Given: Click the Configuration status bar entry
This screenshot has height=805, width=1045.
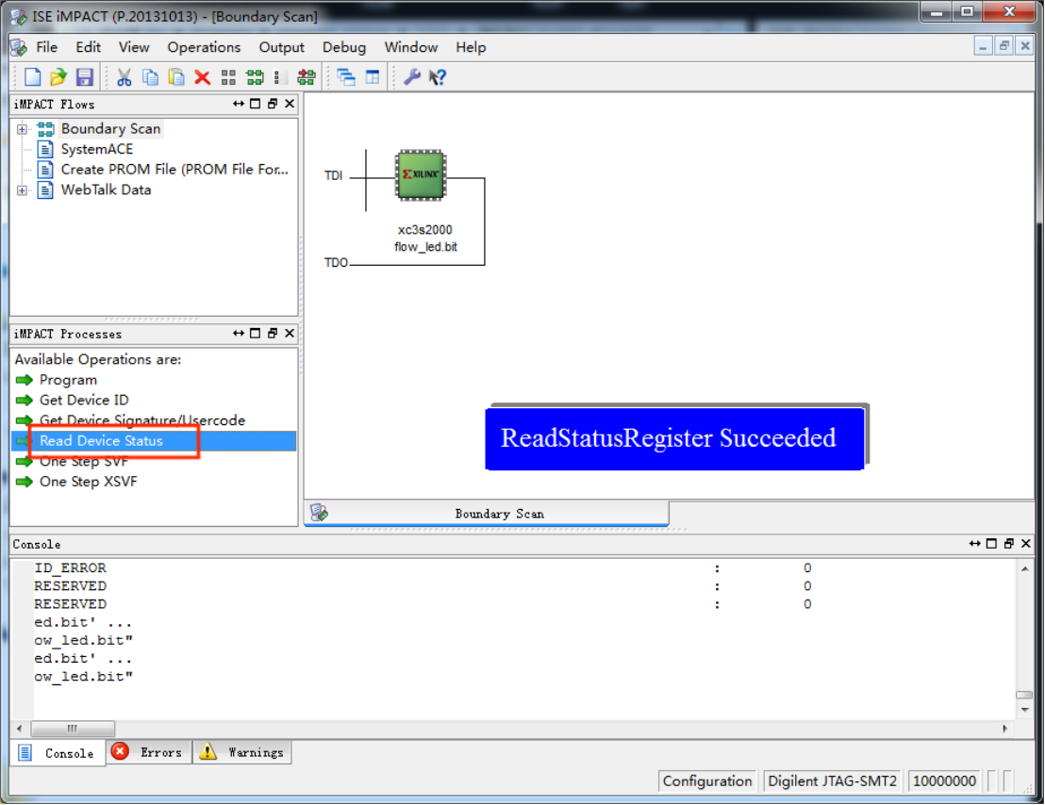Looking at the screenshot, I should pyautogui.click(x=707, y=781).
